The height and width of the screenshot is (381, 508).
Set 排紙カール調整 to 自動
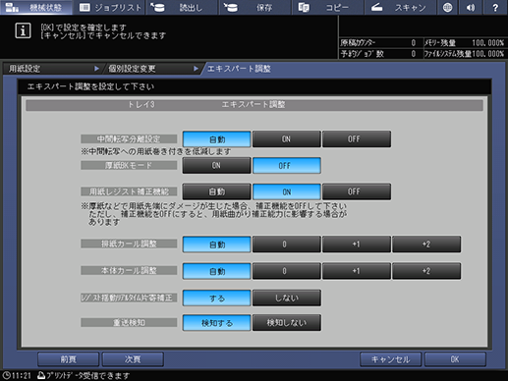pos(217,245)
